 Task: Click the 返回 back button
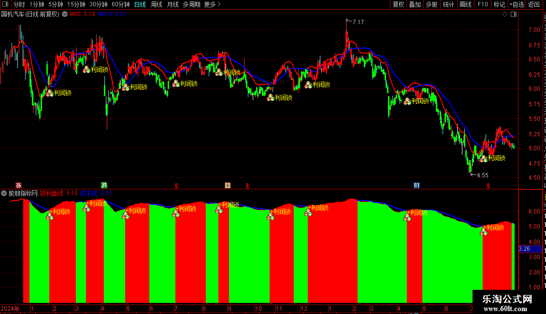[x=534, y=4]
